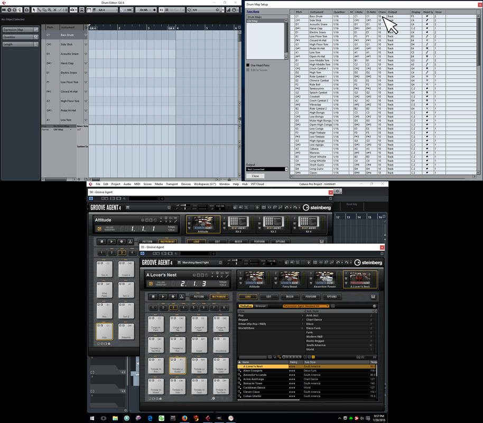Viewport: 483px width, 423px height.
Task: Open the Expression Map section in Drum Editor
Action: click(20, 30)
